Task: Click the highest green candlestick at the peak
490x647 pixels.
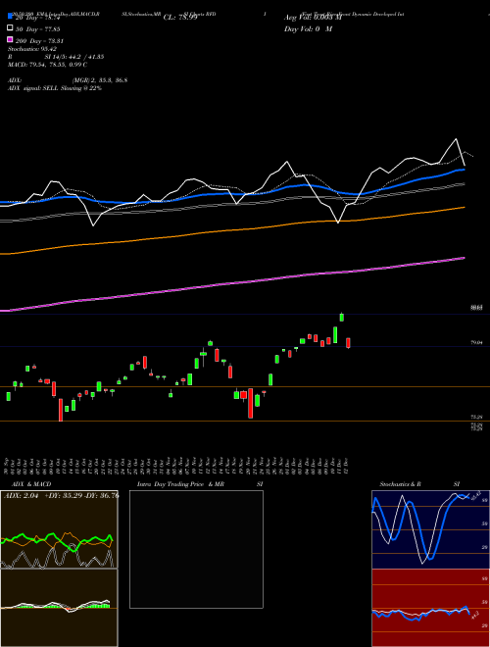Action: click(x=341, y=317)
